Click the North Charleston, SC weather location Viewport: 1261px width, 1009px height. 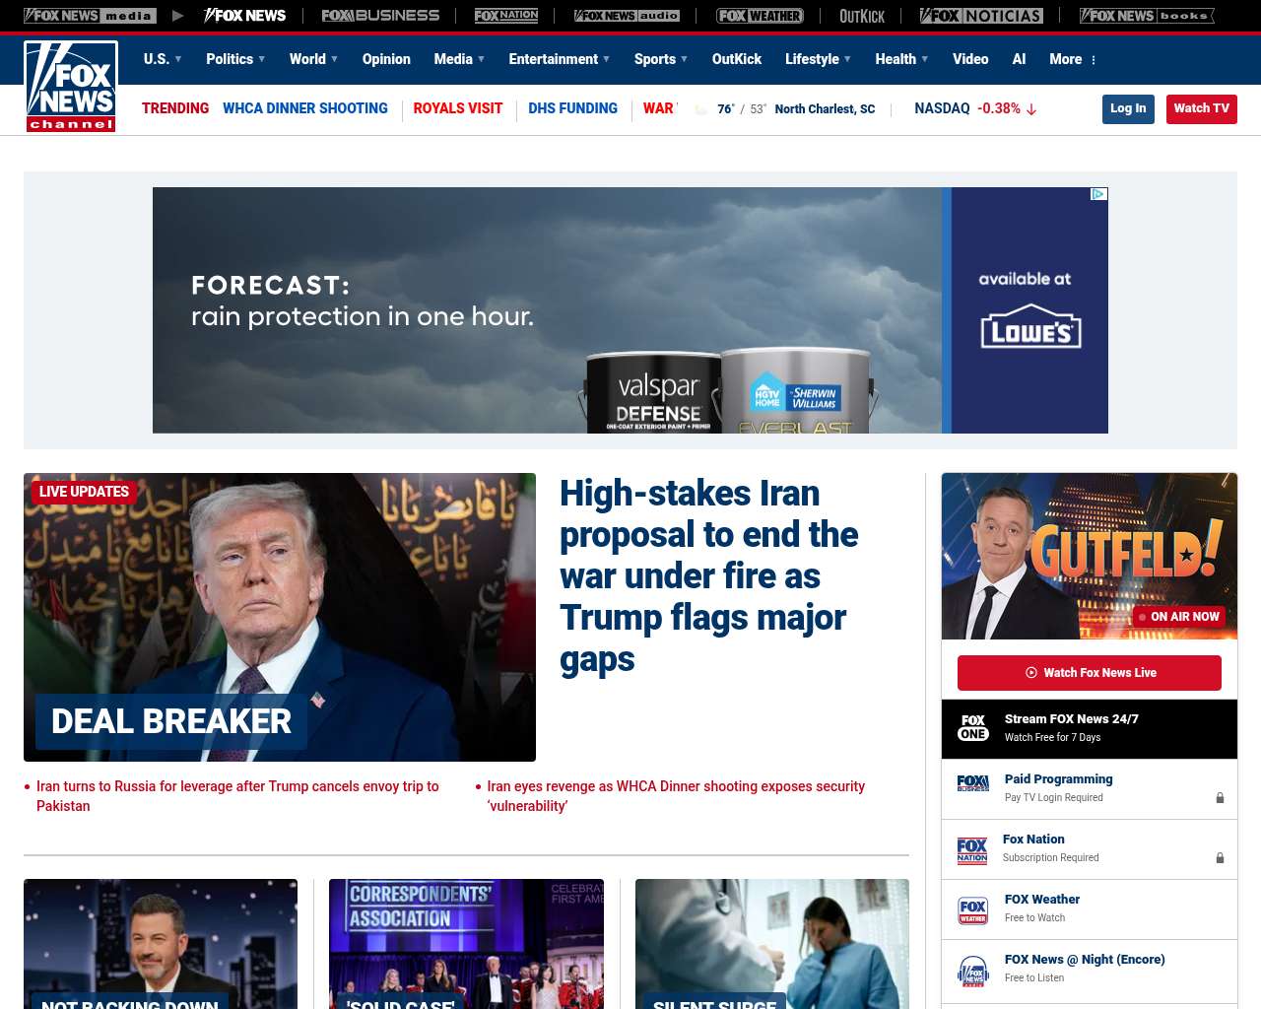coord(825,109)
